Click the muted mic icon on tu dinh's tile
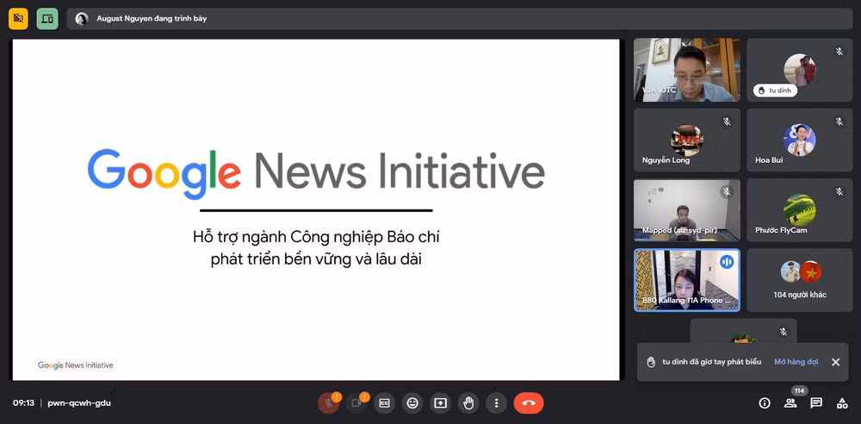This screenshot has width=861, height=424. coord(839,51)
